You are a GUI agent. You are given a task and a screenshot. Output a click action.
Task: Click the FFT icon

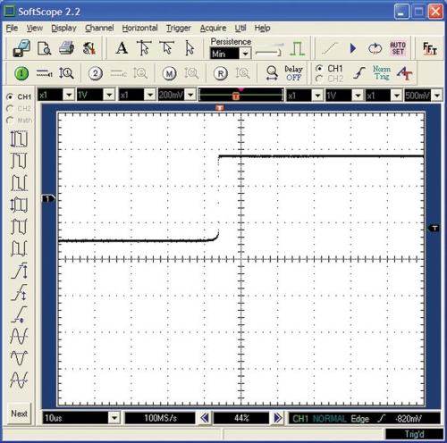click(x=430, y=48)
